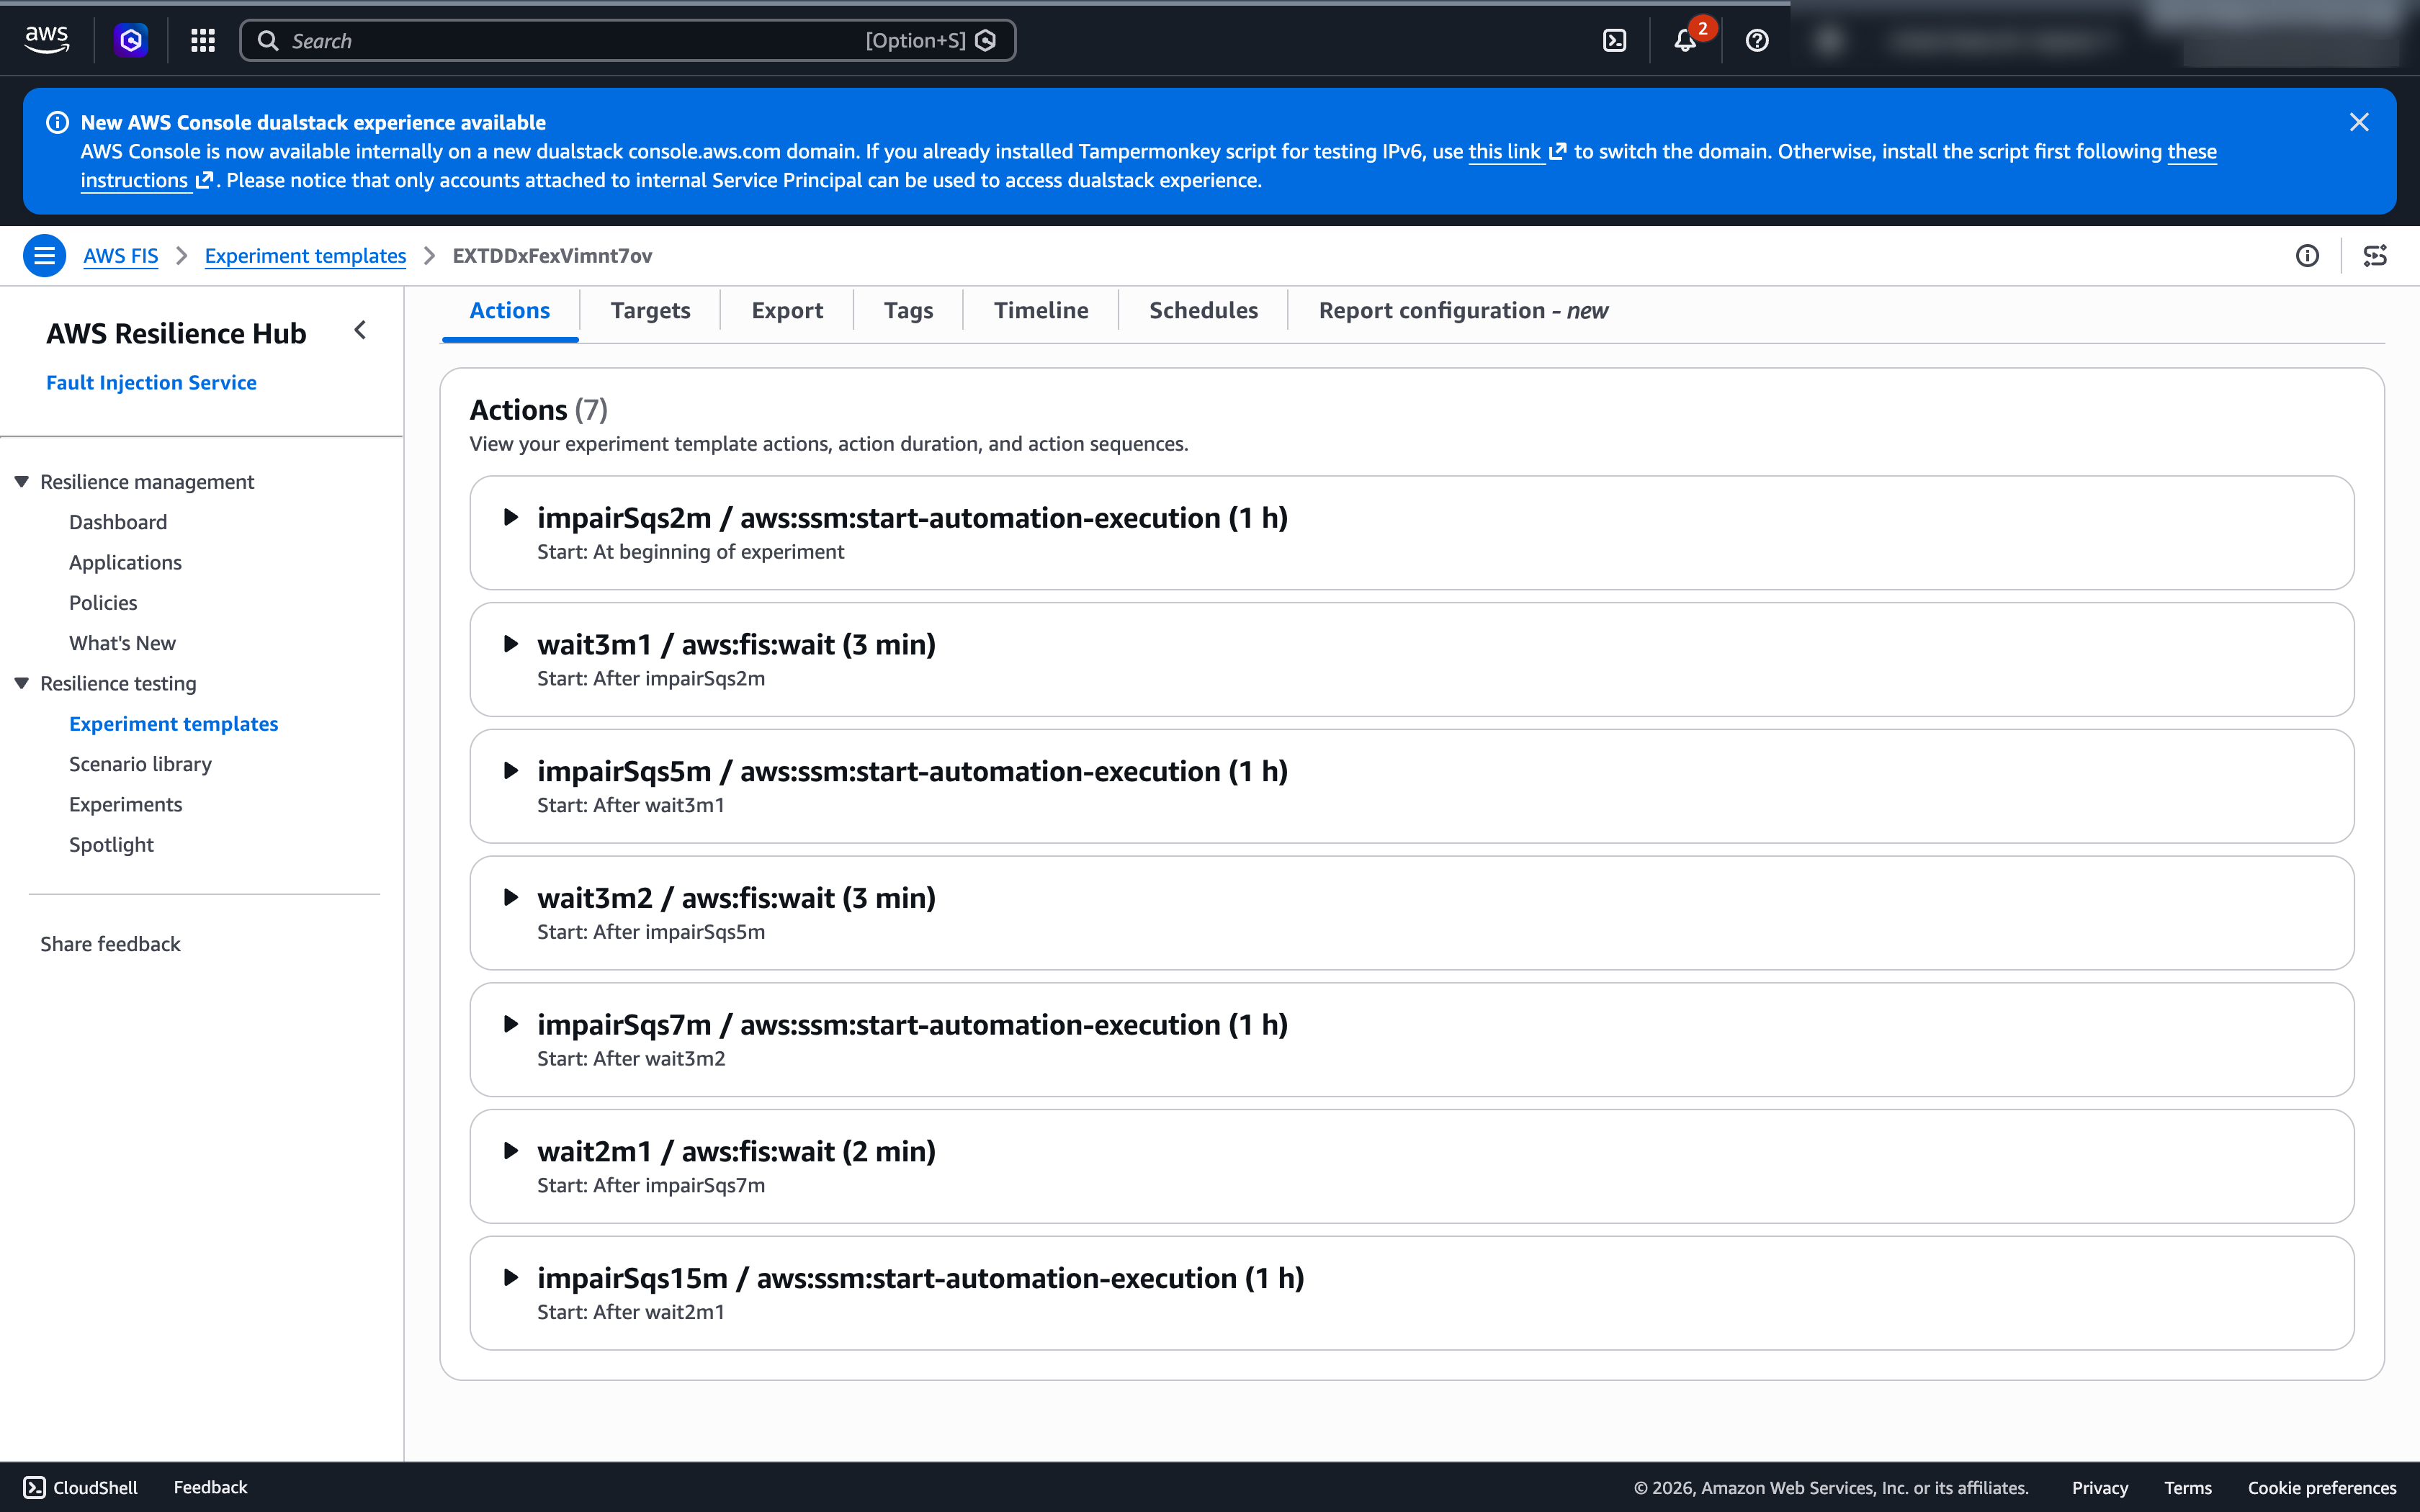This screenshot has height=1512, width=2420.
Task: Expand the wait3m1 action
Action: 511,644
